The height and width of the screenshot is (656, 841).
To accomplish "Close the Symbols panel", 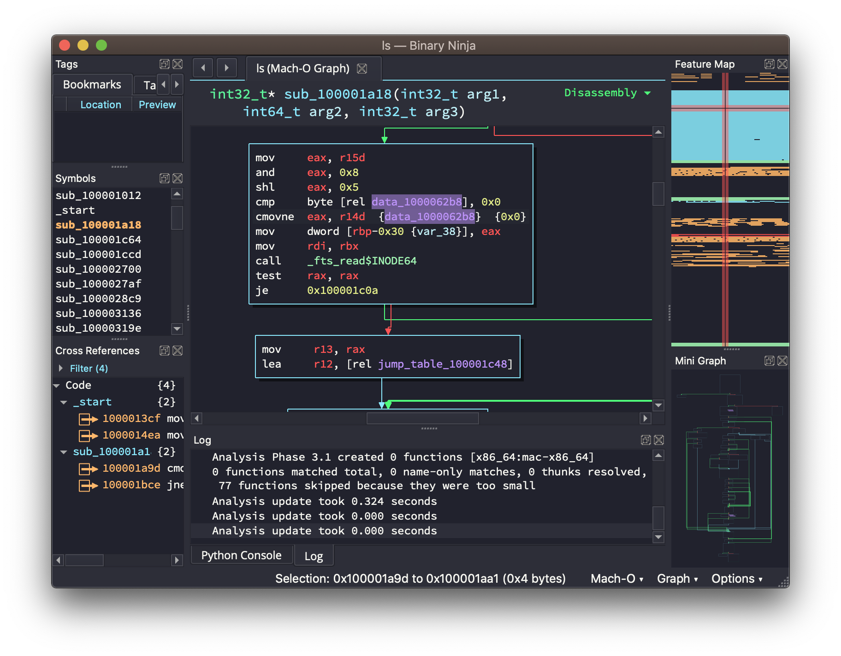I will (x=178, y=178).
